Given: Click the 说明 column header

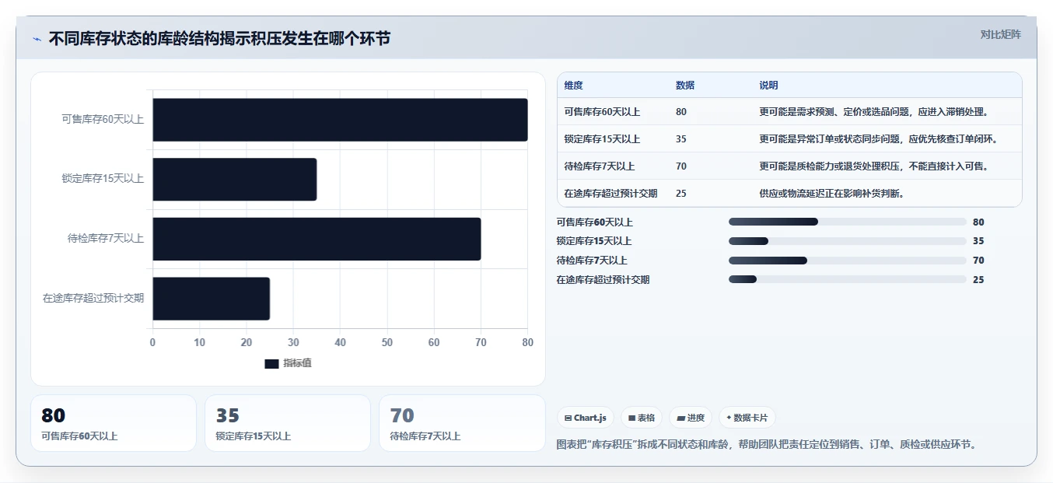Looking at the screenshot, I should coord(768,86).
